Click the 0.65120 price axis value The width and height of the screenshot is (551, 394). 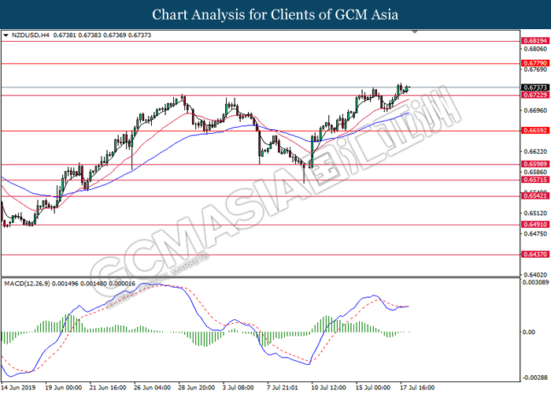tap(535, 214)
